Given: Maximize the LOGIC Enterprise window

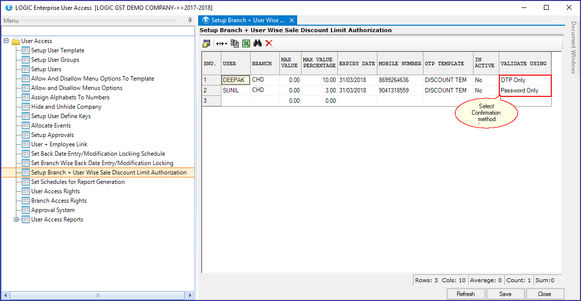Looking at the screenshot, I should [x=546, y=7].
